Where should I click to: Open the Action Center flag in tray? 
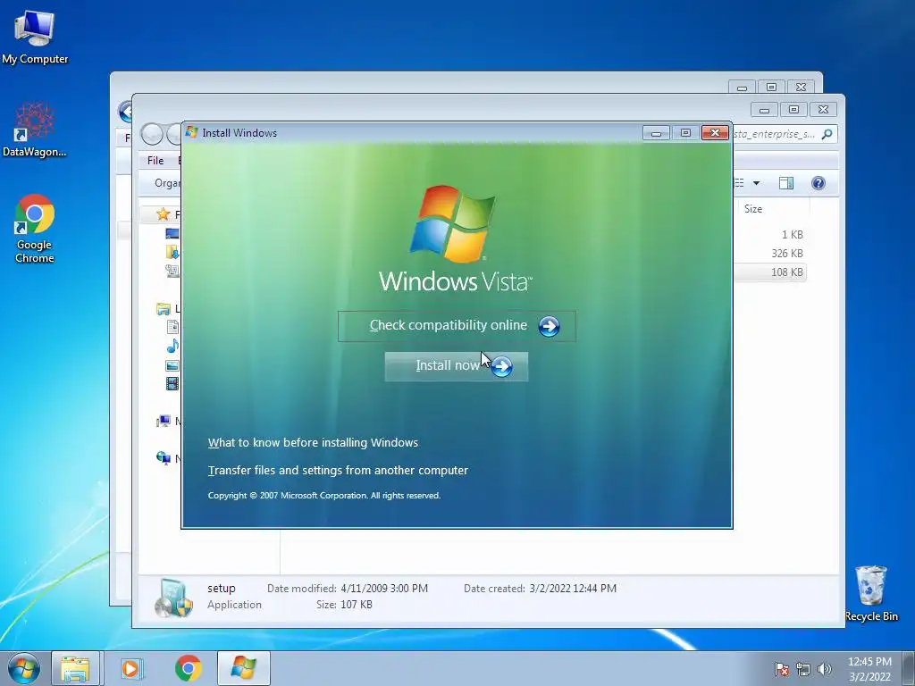[782, 669]
